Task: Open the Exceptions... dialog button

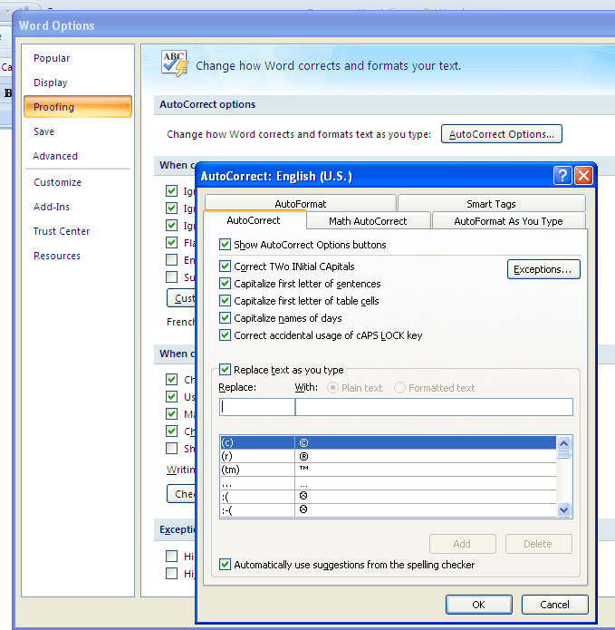Action: [x=543, y=269]
